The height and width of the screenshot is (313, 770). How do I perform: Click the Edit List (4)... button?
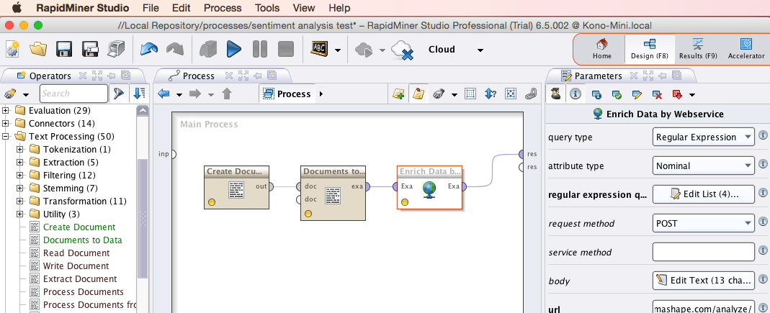[x=703, y=194]
